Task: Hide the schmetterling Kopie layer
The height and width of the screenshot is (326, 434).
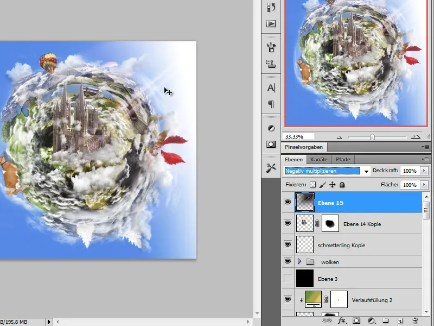Action: tap(288, 244)
